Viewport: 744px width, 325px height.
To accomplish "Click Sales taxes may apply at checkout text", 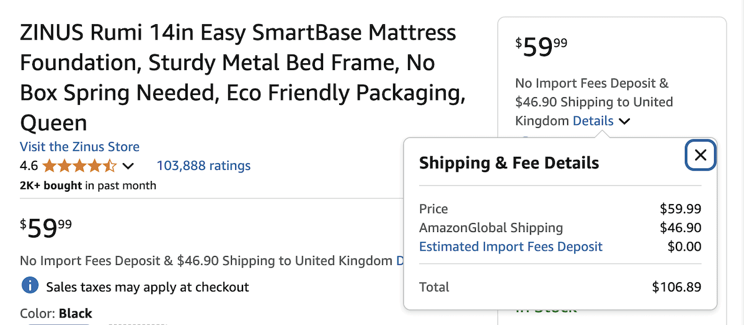I will 148,287.
